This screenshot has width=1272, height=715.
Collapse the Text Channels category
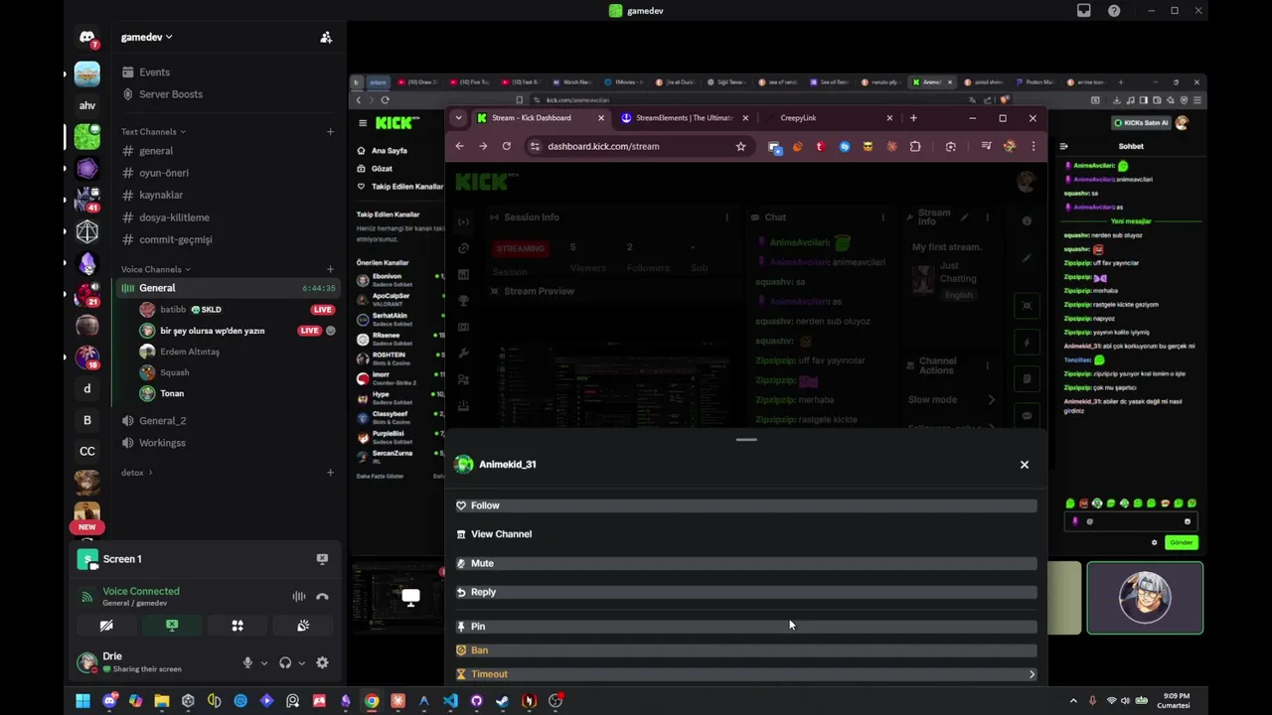click(153, 131)
